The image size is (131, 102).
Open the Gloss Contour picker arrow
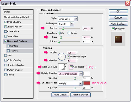66,67
